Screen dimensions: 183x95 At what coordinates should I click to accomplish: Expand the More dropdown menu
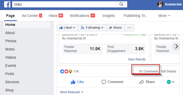point(164,16)
